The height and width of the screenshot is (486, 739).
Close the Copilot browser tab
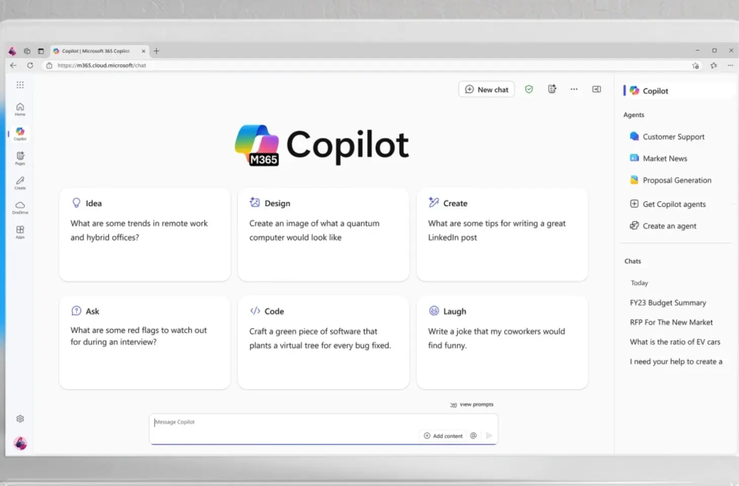[143, 51]
